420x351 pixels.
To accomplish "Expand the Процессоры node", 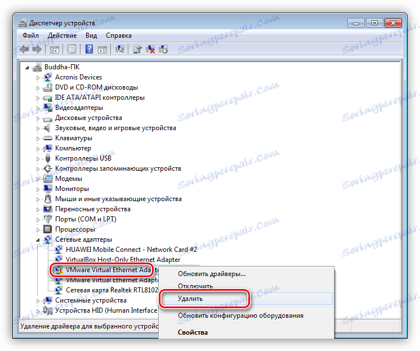I will [x=38, y=230].
